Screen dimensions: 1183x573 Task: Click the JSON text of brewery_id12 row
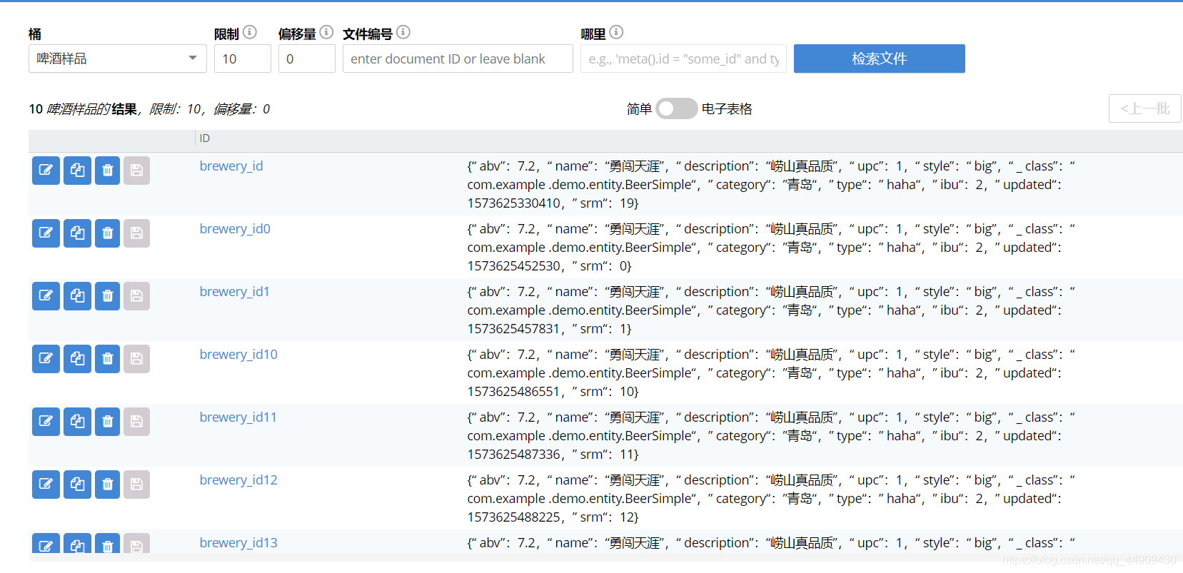click(771, 498)
